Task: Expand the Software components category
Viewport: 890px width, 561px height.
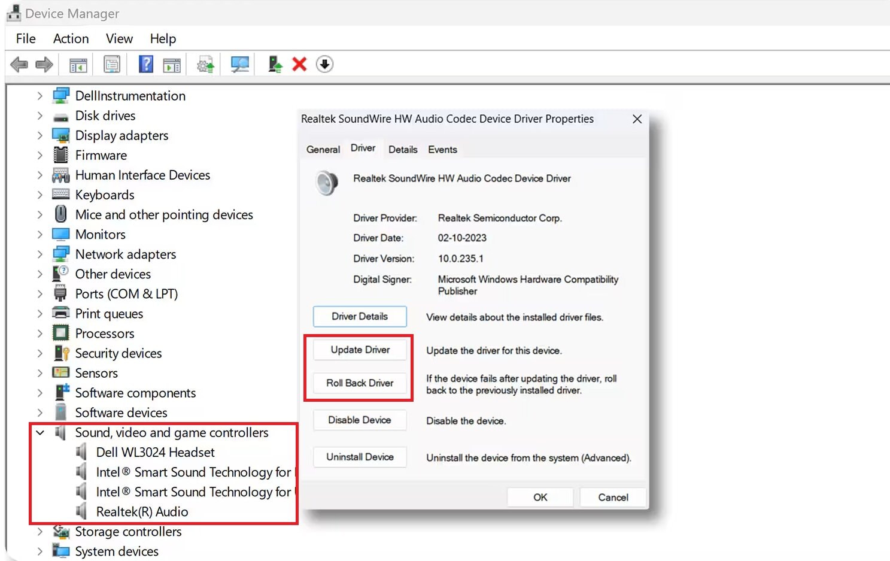Action: tap(40, 393)
